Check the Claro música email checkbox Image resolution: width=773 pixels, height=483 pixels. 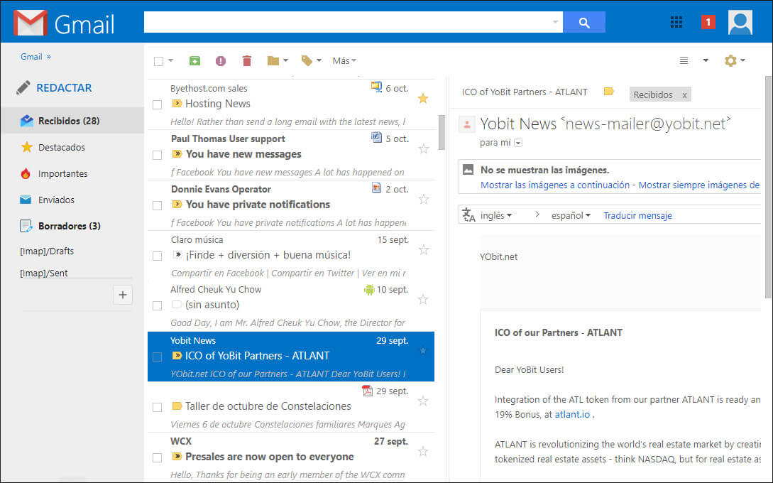pos(158,256)
